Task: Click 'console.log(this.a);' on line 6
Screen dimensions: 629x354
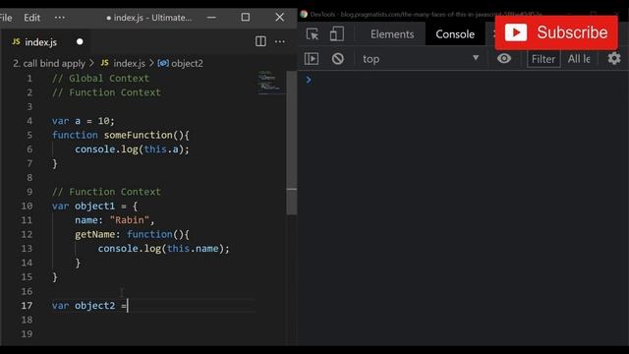Action: pos(132,149)
